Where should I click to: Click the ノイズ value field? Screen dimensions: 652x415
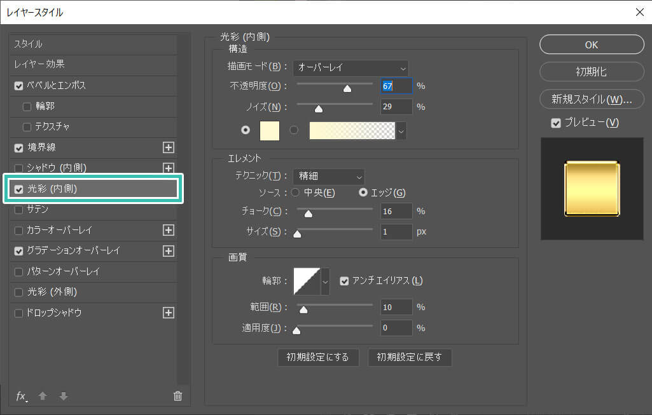click(396, 107)
